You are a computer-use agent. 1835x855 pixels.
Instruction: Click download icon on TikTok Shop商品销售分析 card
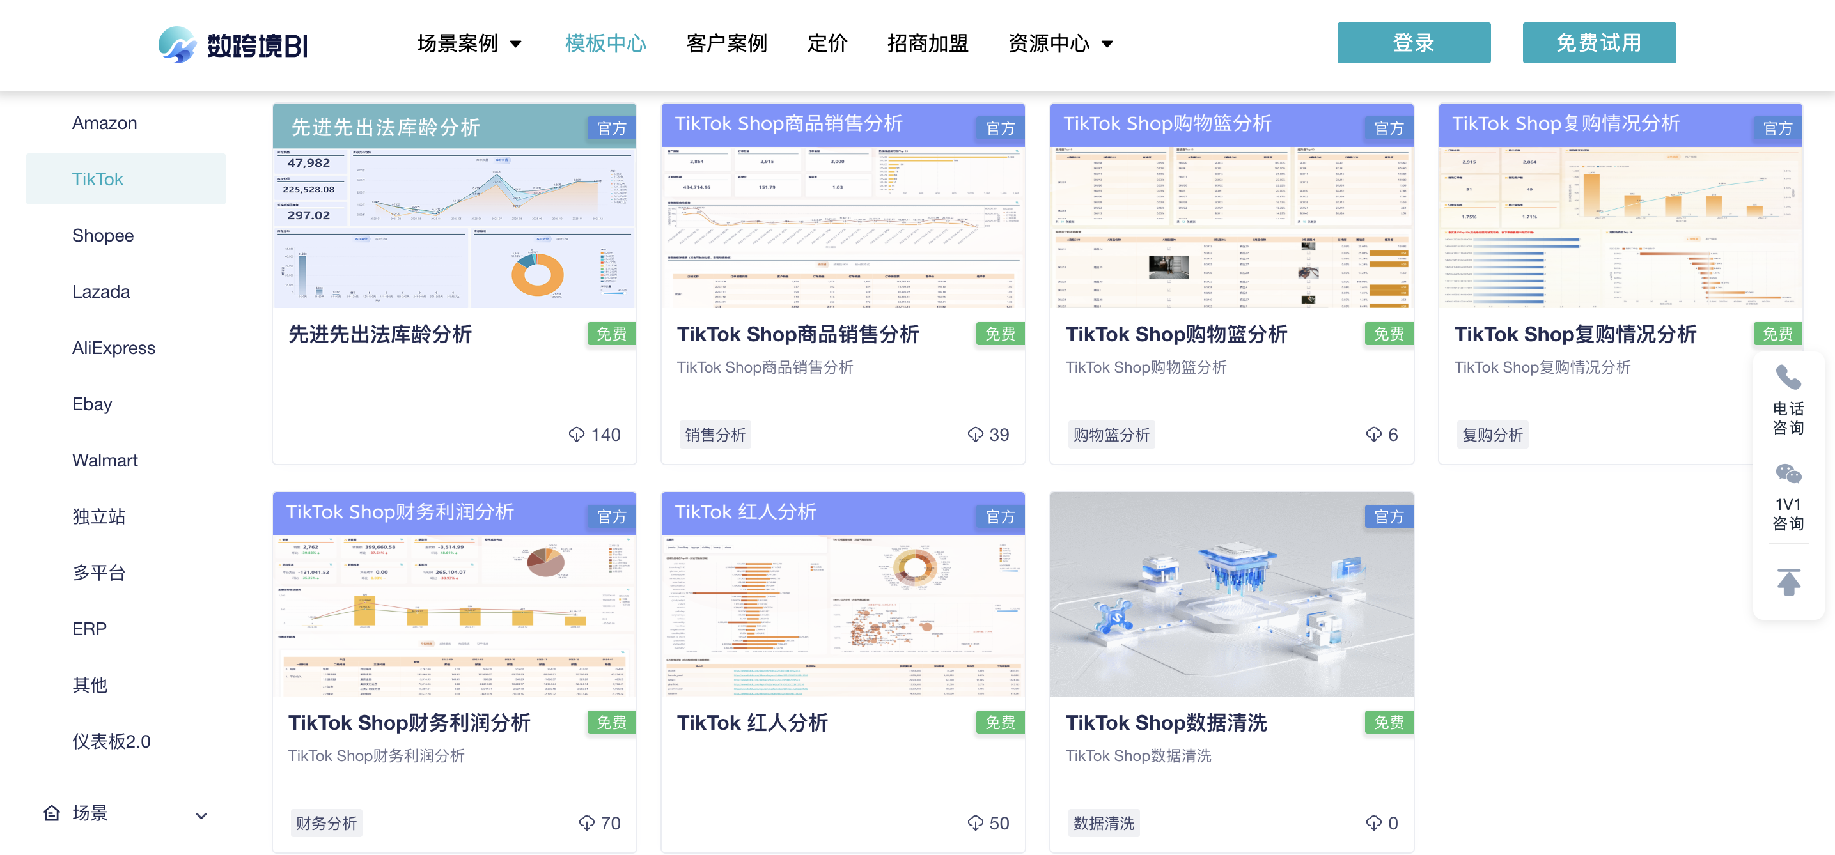pyautogui.click(x=974, y=435)
